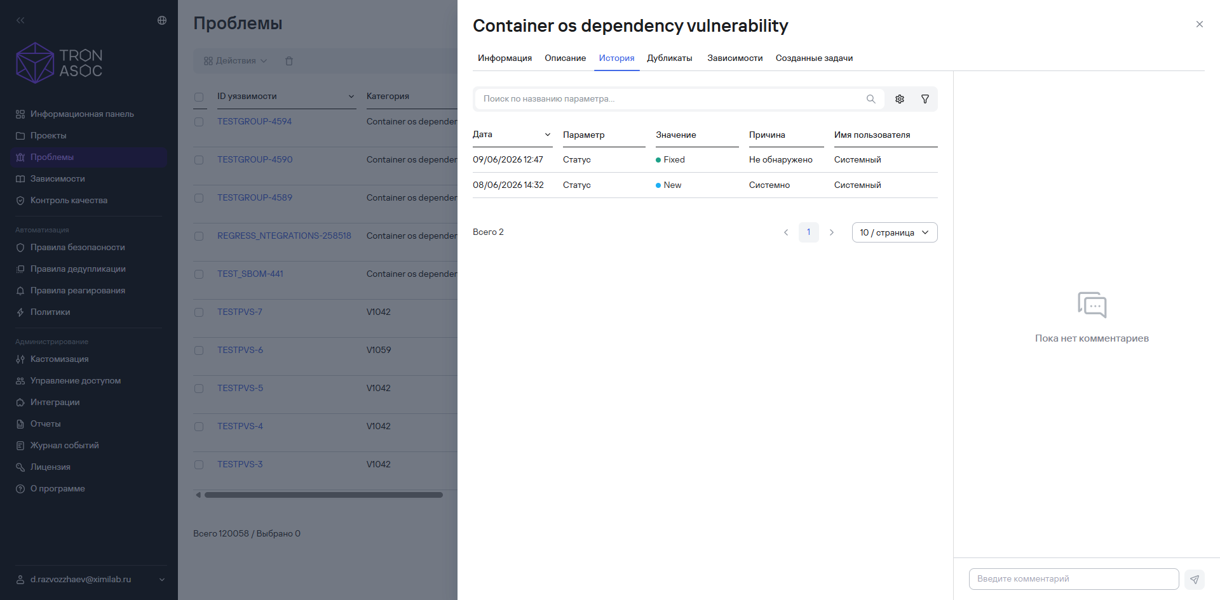1220x600 pixels.
Task: Go to next history page arrow
Action: click(x=831, y=232)
